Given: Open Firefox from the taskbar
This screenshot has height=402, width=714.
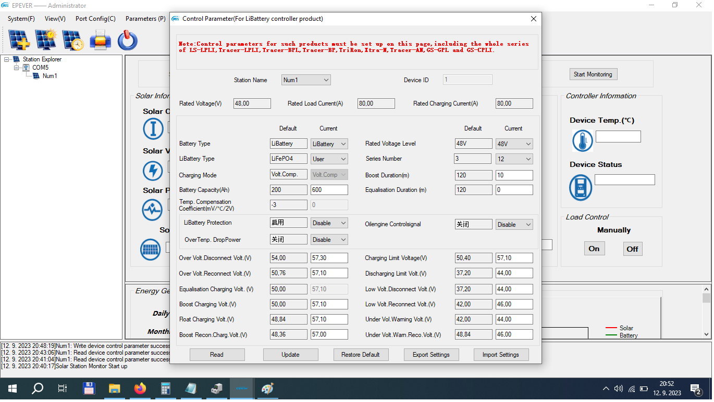Looking at the screenshot, I should tap(140, 388).
